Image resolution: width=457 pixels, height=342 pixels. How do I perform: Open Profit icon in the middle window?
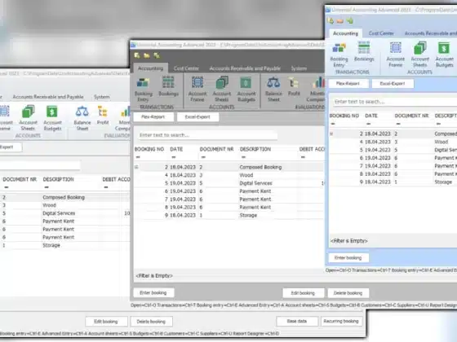[x=294, y=86]
